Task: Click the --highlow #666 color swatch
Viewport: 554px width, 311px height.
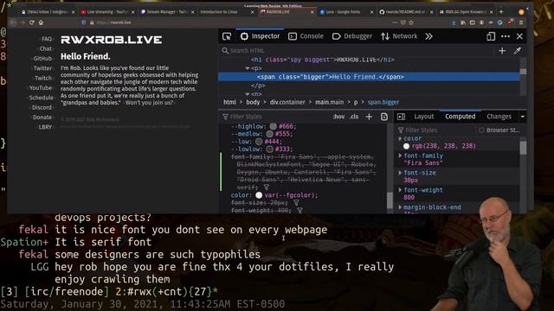Action: point(274,126)
